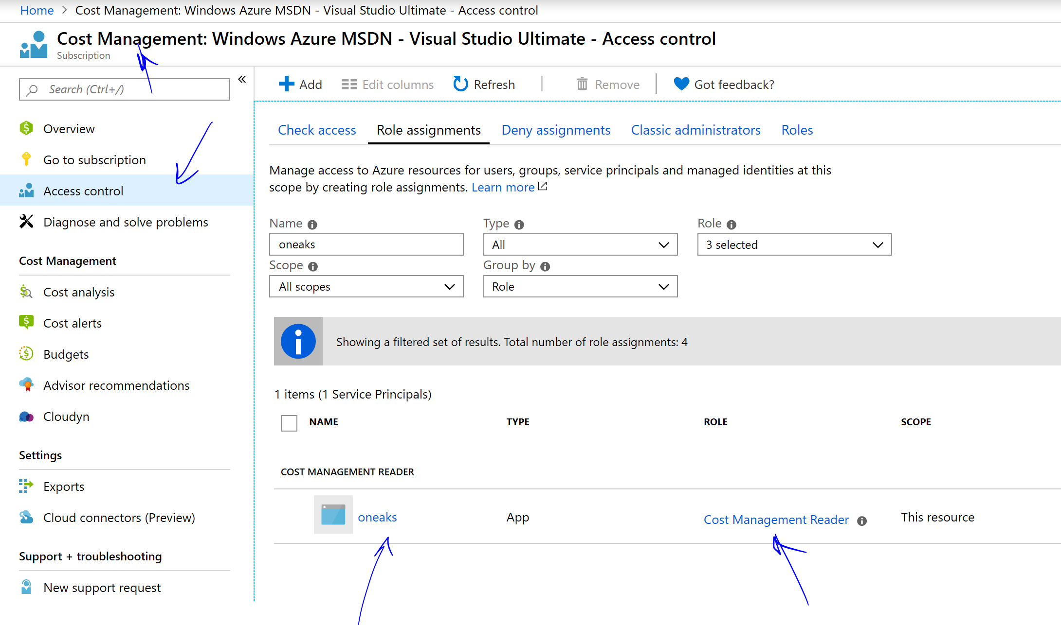
Task: Open the Role dropdown with 3 selected
Action: point(794,245)
